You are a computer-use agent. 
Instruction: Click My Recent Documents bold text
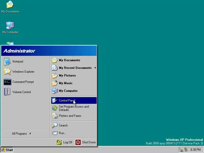click(75, 68)
